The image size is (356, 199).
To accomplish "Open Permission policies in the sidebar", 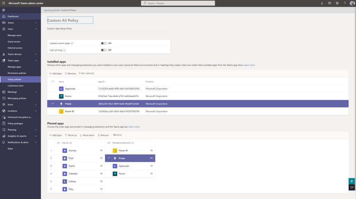I will (17, 73).
